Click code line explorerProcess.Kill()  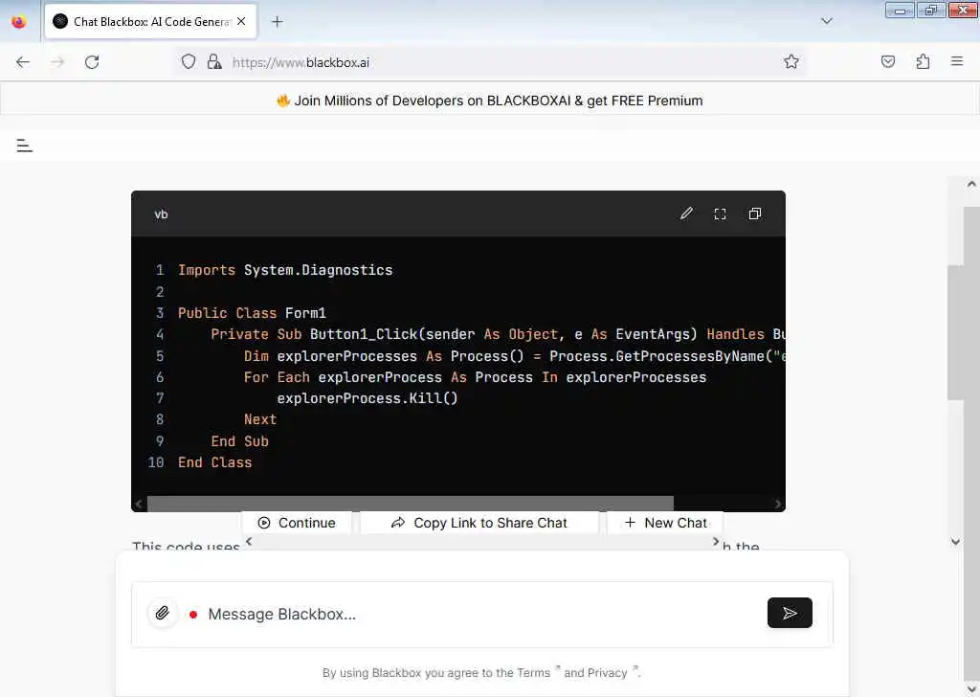367,398
